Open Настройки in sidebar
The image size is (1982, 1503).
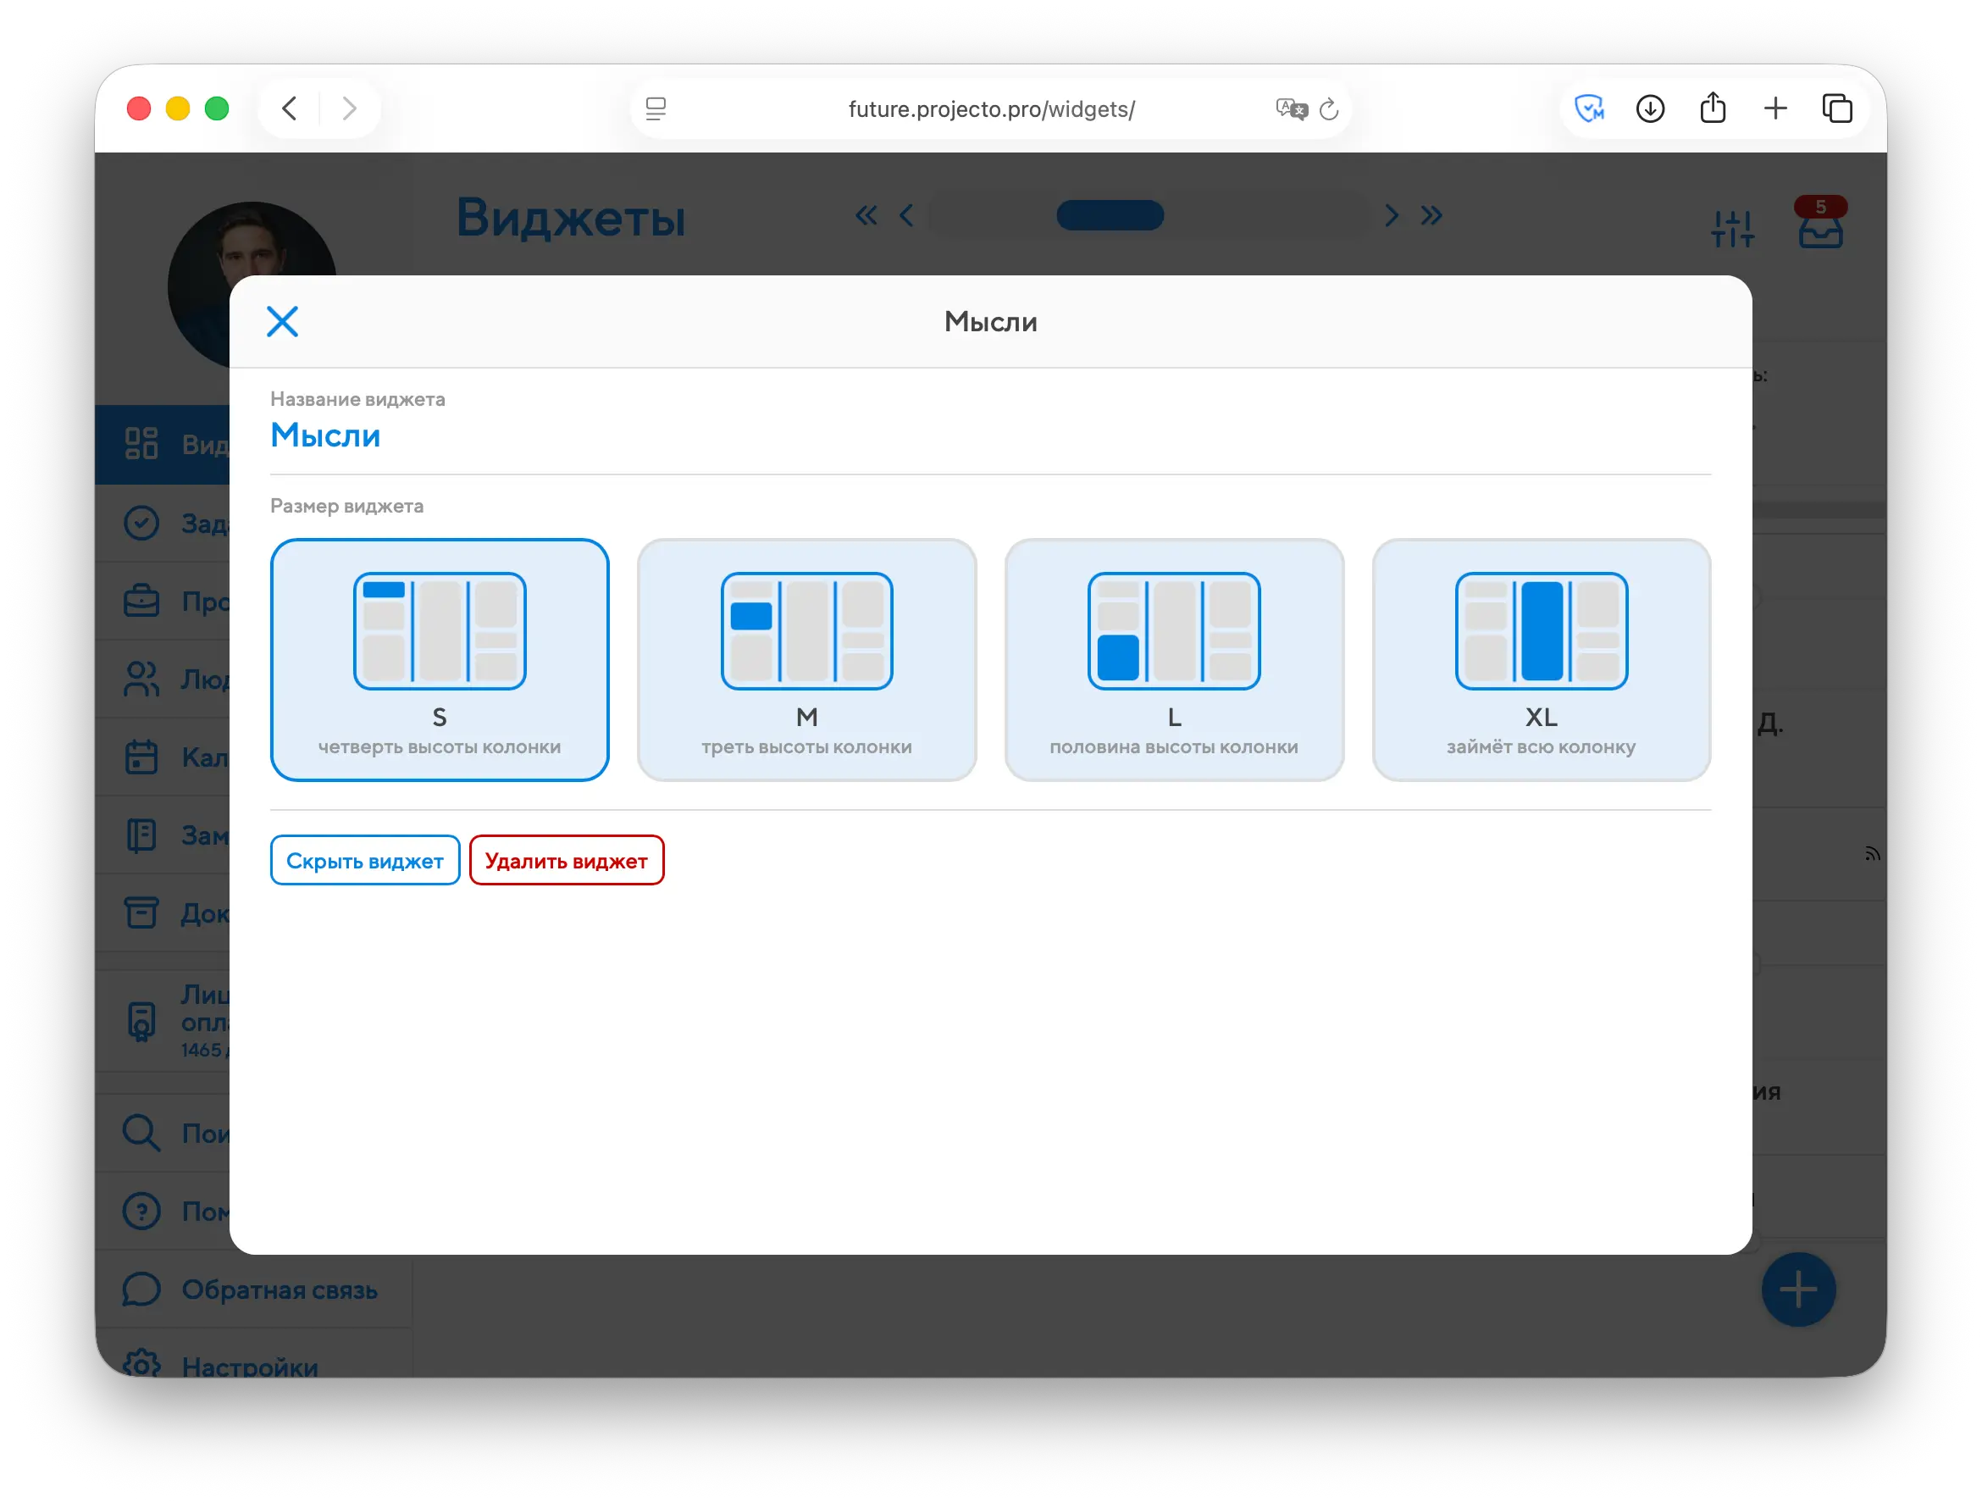pos(249,1366)
